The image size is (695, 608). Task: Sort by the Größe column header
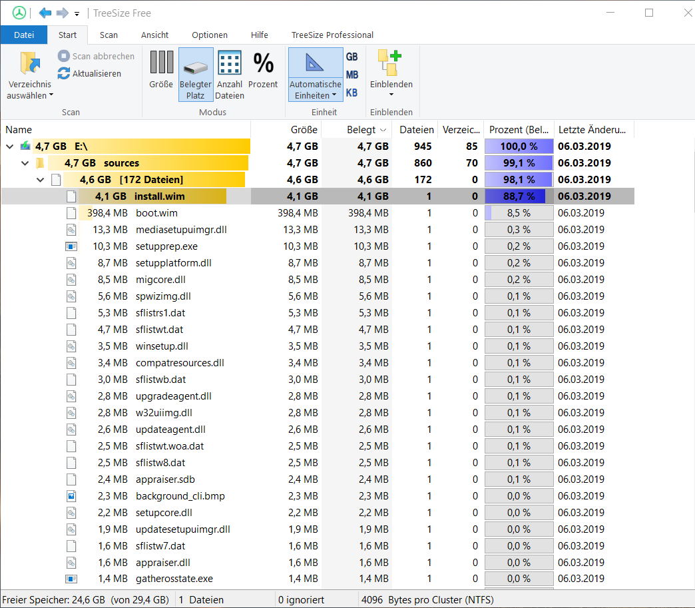click(x=286, y=129)
